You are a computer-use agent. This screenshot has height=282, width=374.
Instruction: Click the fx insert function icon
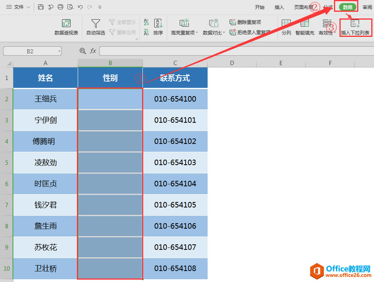point(93,51)
